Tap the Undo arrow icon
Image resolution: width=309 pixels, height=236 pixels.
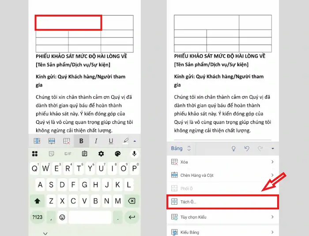coord(247,148)
